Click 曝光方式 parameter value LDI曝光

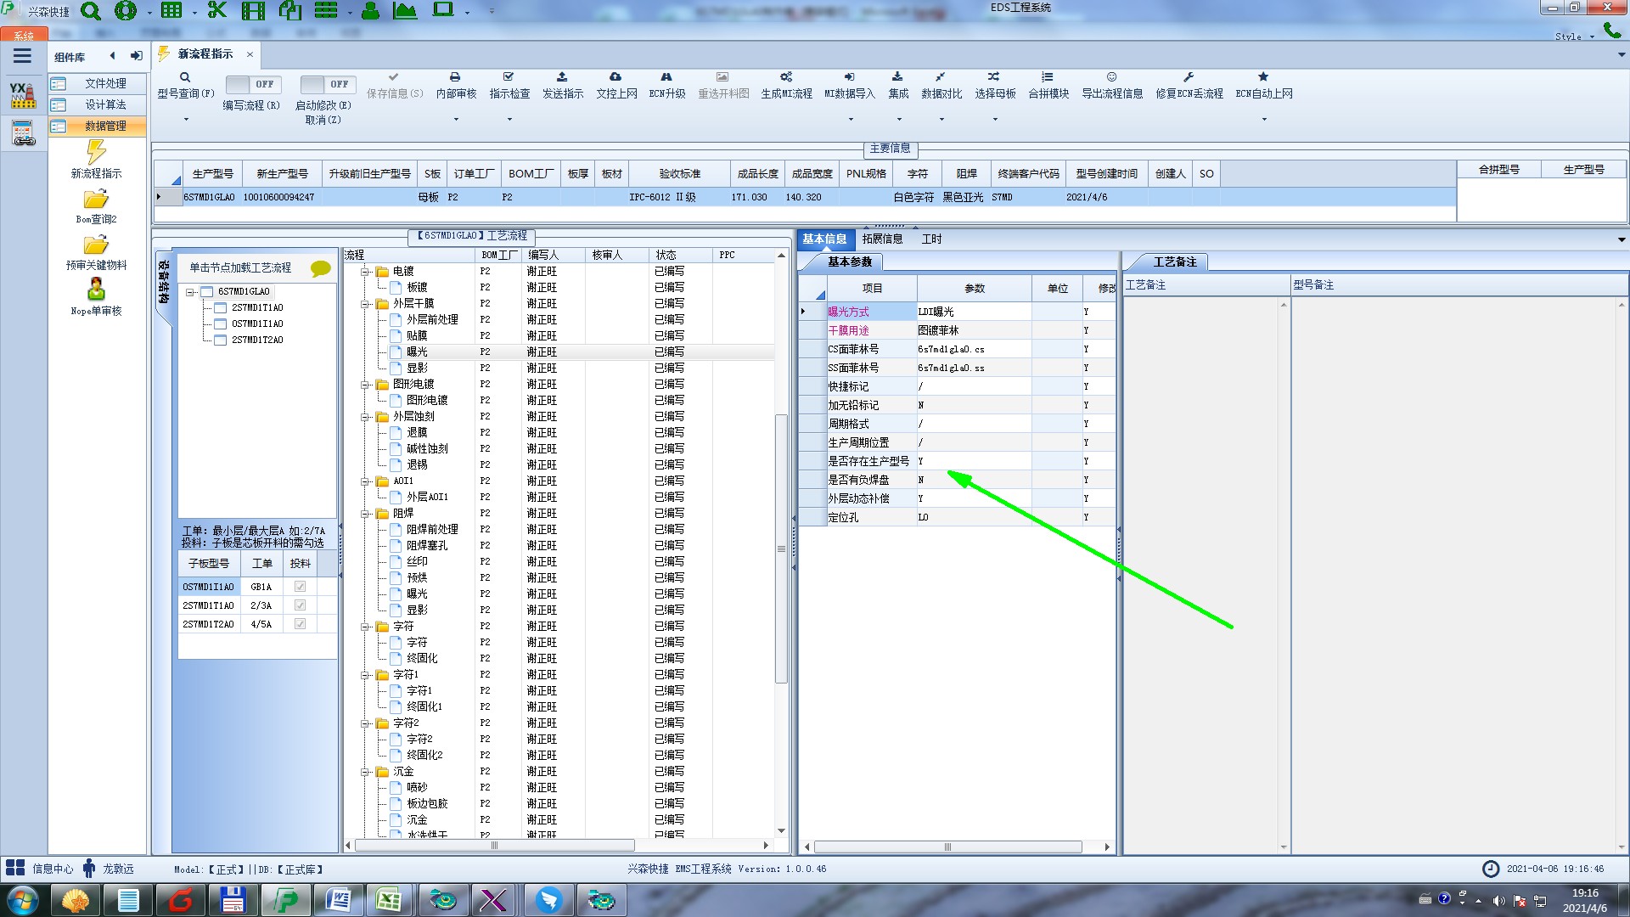(974, 312)
